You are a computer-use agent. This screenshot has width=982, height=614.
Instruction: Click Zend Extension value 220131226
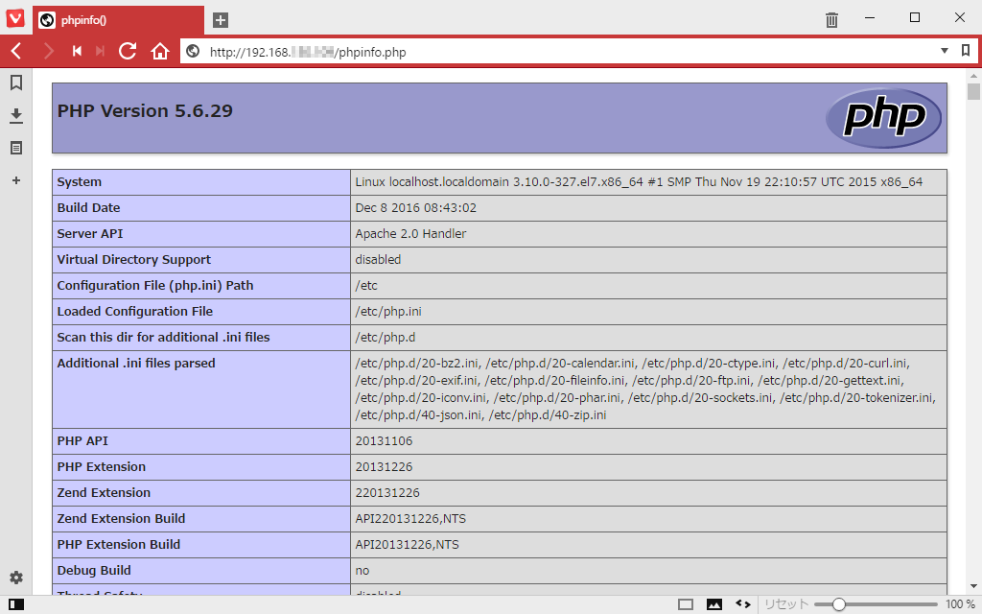(x=387, y=493)
